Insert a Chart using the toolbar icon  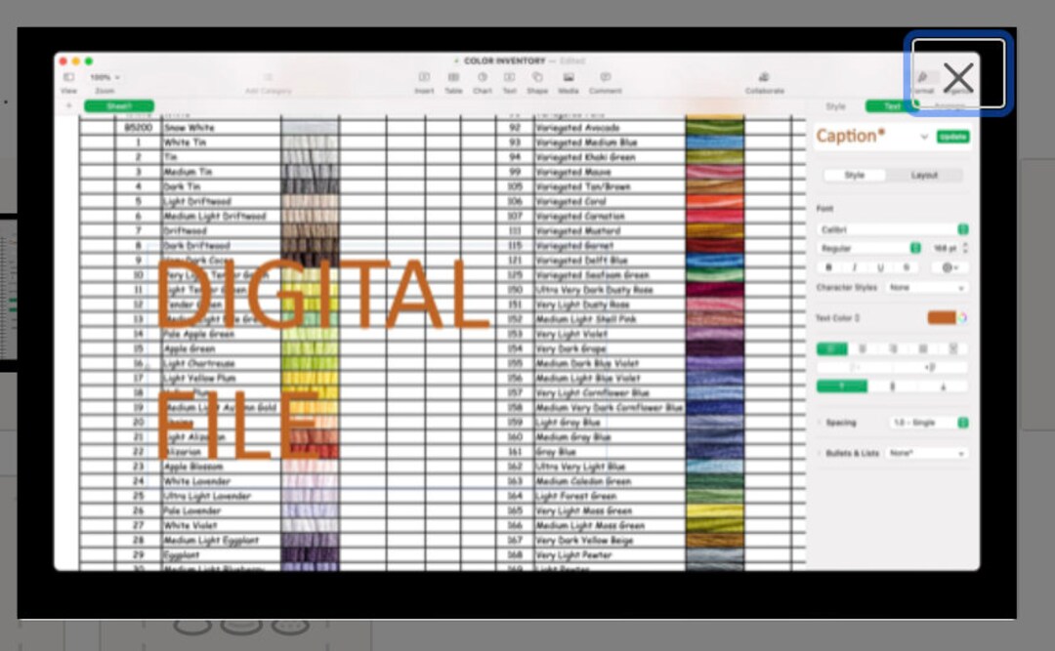click(x=481, y=78)
